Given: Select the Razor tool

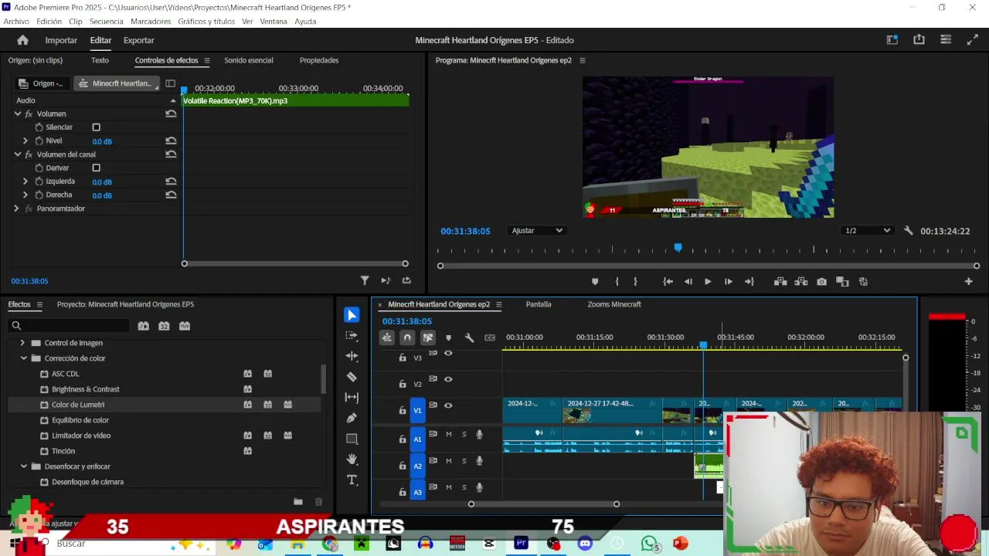Looking at the screenshot, I should 352,377.
